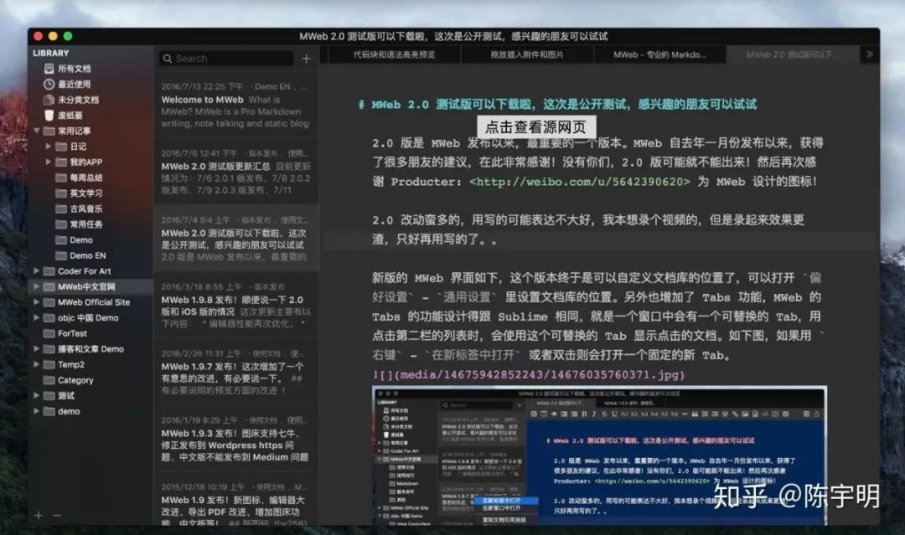Select the 古风音乐 folder
The width and height of the screenshot is (905, 535).
pos(86,208)
